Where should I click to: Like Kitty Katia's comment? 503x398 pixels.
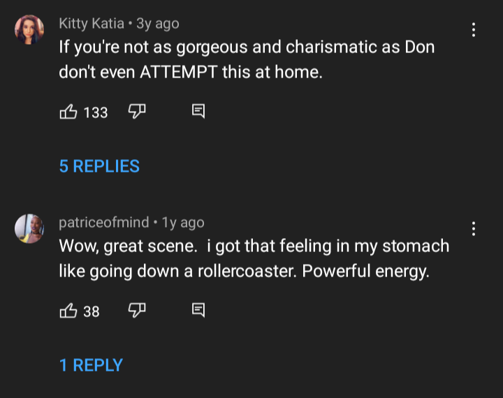[x=68, y=112]
